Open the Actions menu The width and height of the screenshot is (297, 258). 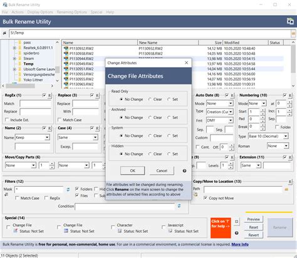pyautogui.click(x=18, y=12)
